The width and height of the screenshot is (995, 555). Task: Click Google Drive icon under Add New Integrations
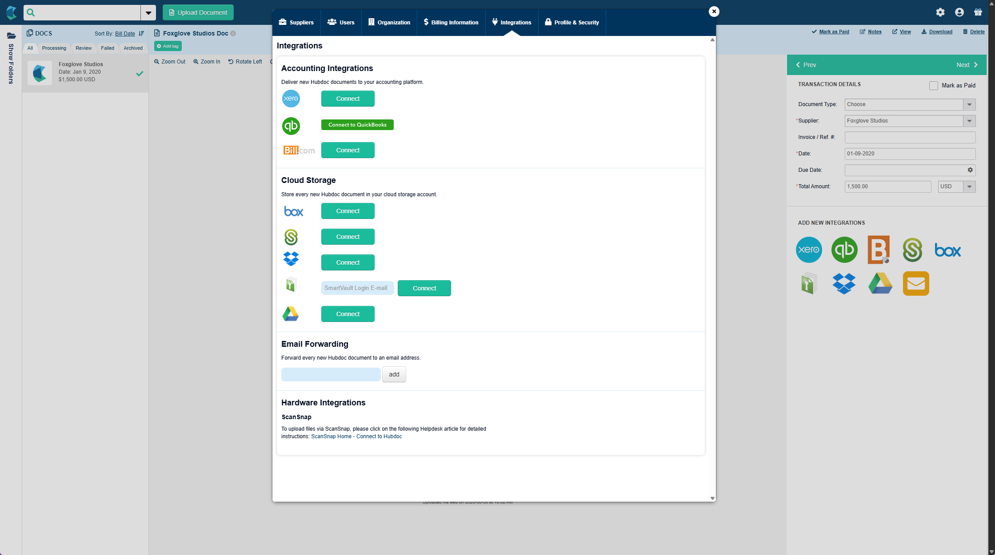[x=880, y=283]
